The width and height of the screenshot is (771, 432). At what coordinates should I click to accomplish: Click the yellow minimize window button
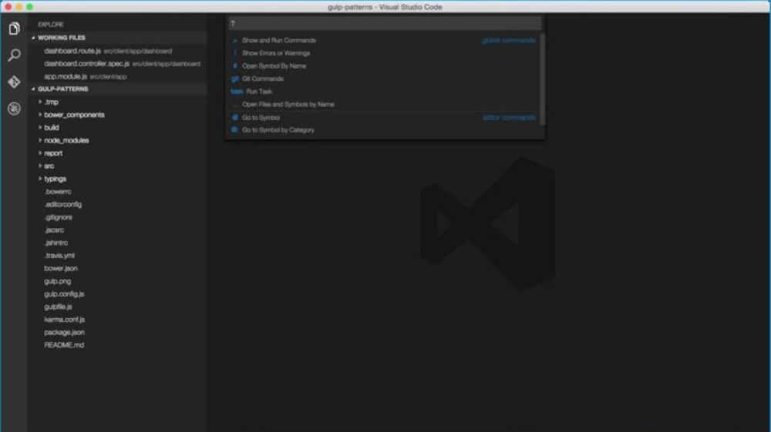(19, 7)
